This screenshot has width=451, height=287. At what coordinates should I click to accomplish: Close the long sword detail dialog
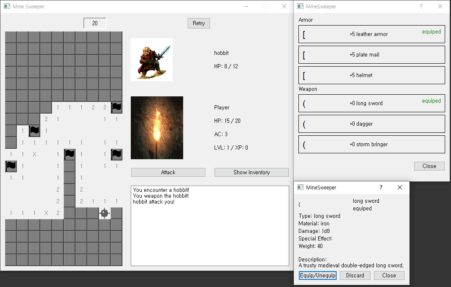(x=389, y=276)
